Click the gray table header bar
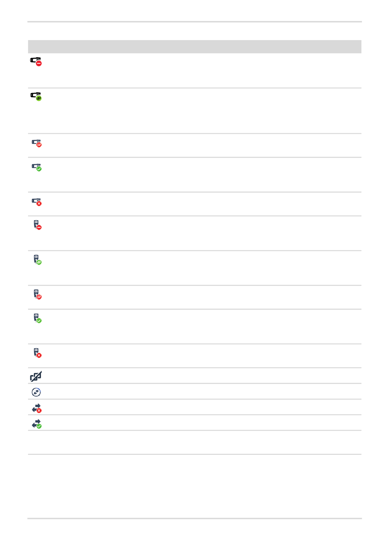Viewport: 370px width, 535px height. pos(195,46)
